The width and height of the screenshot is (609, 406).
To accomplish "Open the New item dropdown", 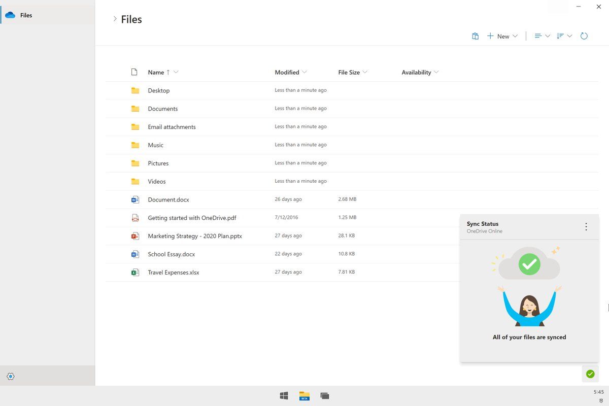I will click(x=502, y=36).
